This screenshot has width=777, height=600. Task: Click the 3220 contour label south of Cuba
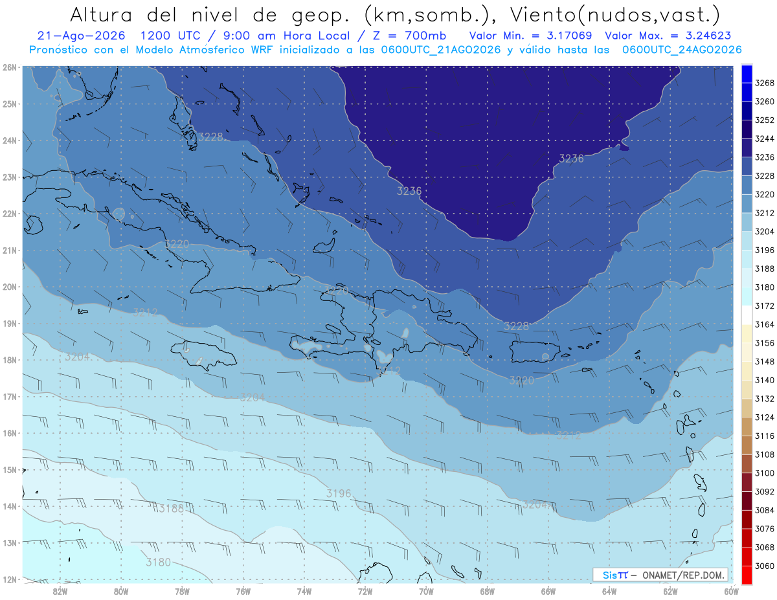[177, 244]
